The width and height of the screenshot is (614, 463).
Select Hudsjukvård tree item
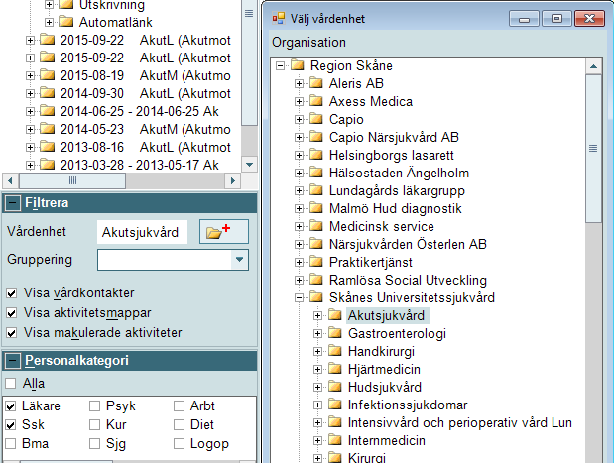385,387
